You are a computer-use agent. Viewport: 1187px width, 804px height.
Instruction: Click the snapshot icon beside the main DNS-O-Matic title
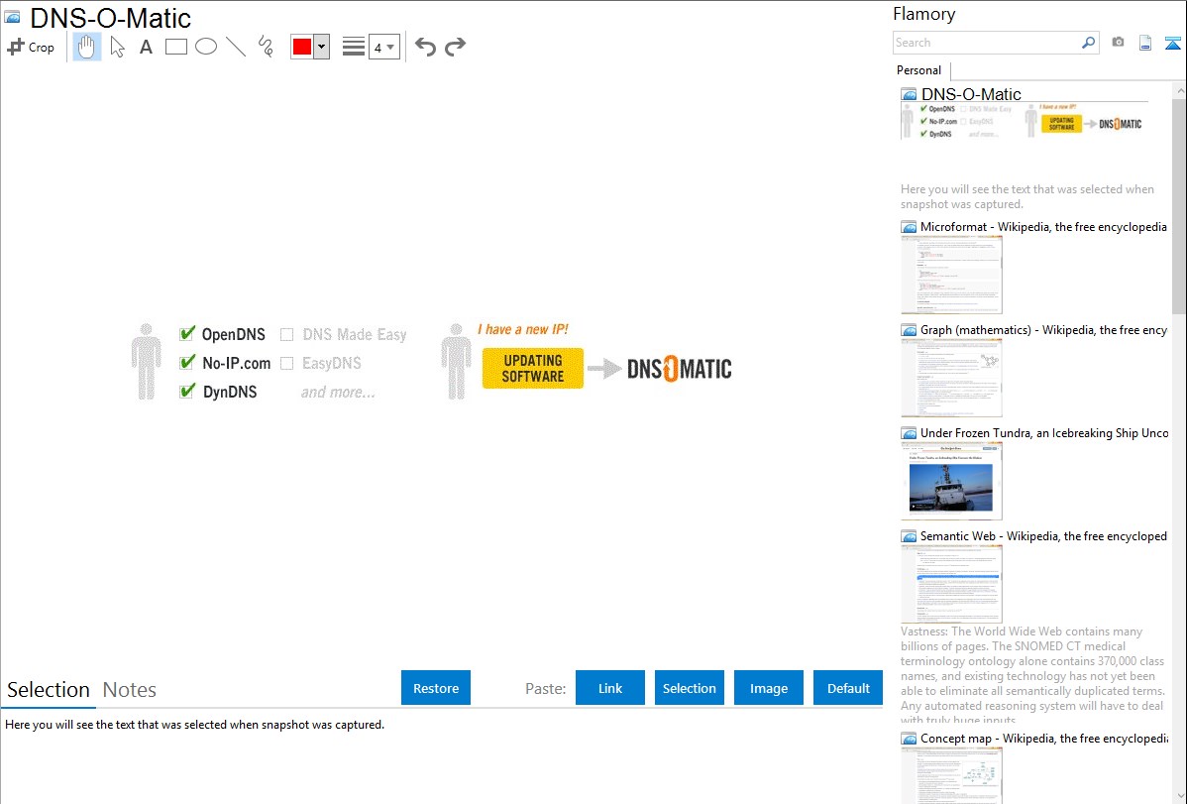click(x=13, y=18)
